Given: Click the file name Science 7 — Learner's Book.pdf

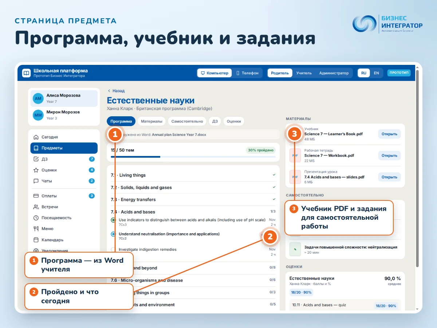Looking at the screenshot, I should pyautogui.click(x=334, y=134).
